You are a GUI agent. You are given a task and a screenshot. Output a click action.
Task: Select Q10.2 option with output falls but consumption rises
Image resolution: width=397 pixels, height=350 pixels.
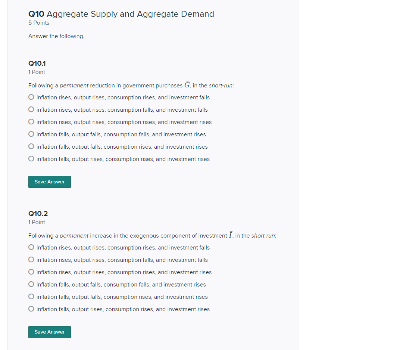[x=31, y=296]
